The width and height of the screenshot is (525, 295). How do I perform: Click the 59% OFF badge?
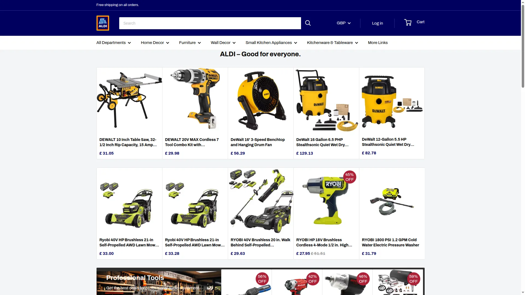coord(413,279)
